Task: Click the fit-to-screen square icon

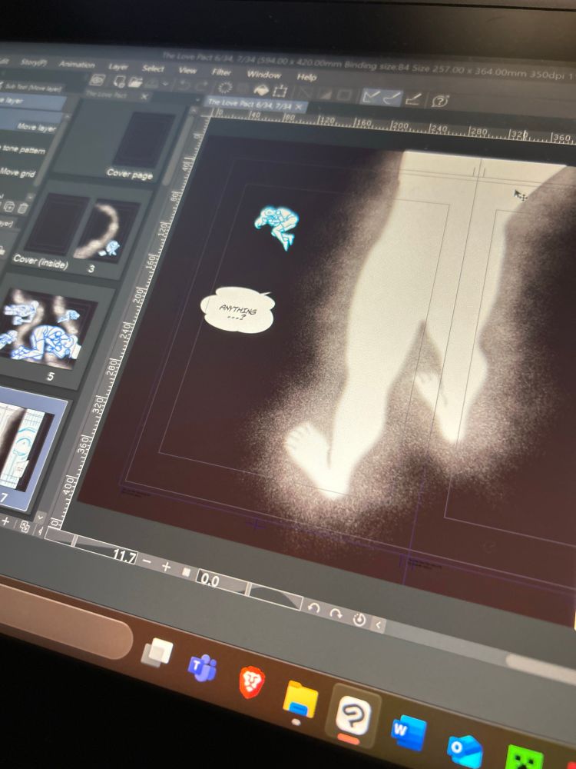Action: (x=186, y=572)
